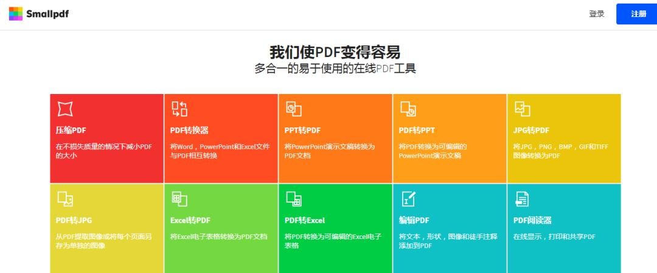657x273 pixels.
Task: Click the PDF转PPT tile icon
Action: 408,109
